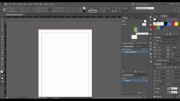Open the File menu
Viewport: 180px width, 101px height.
tap(10, 4)
